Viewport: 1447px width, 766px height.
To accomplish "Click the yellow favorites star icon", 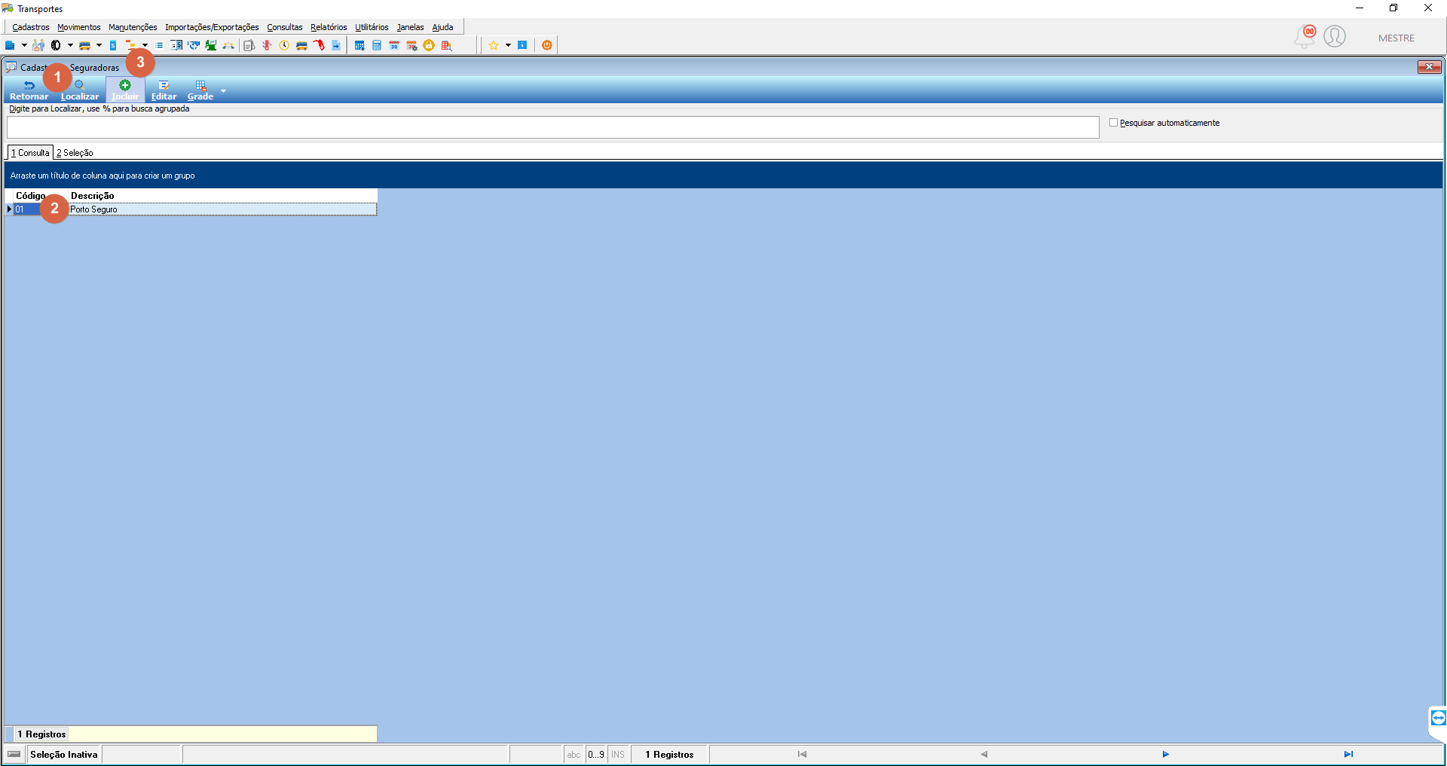I will tap(494, 45).
